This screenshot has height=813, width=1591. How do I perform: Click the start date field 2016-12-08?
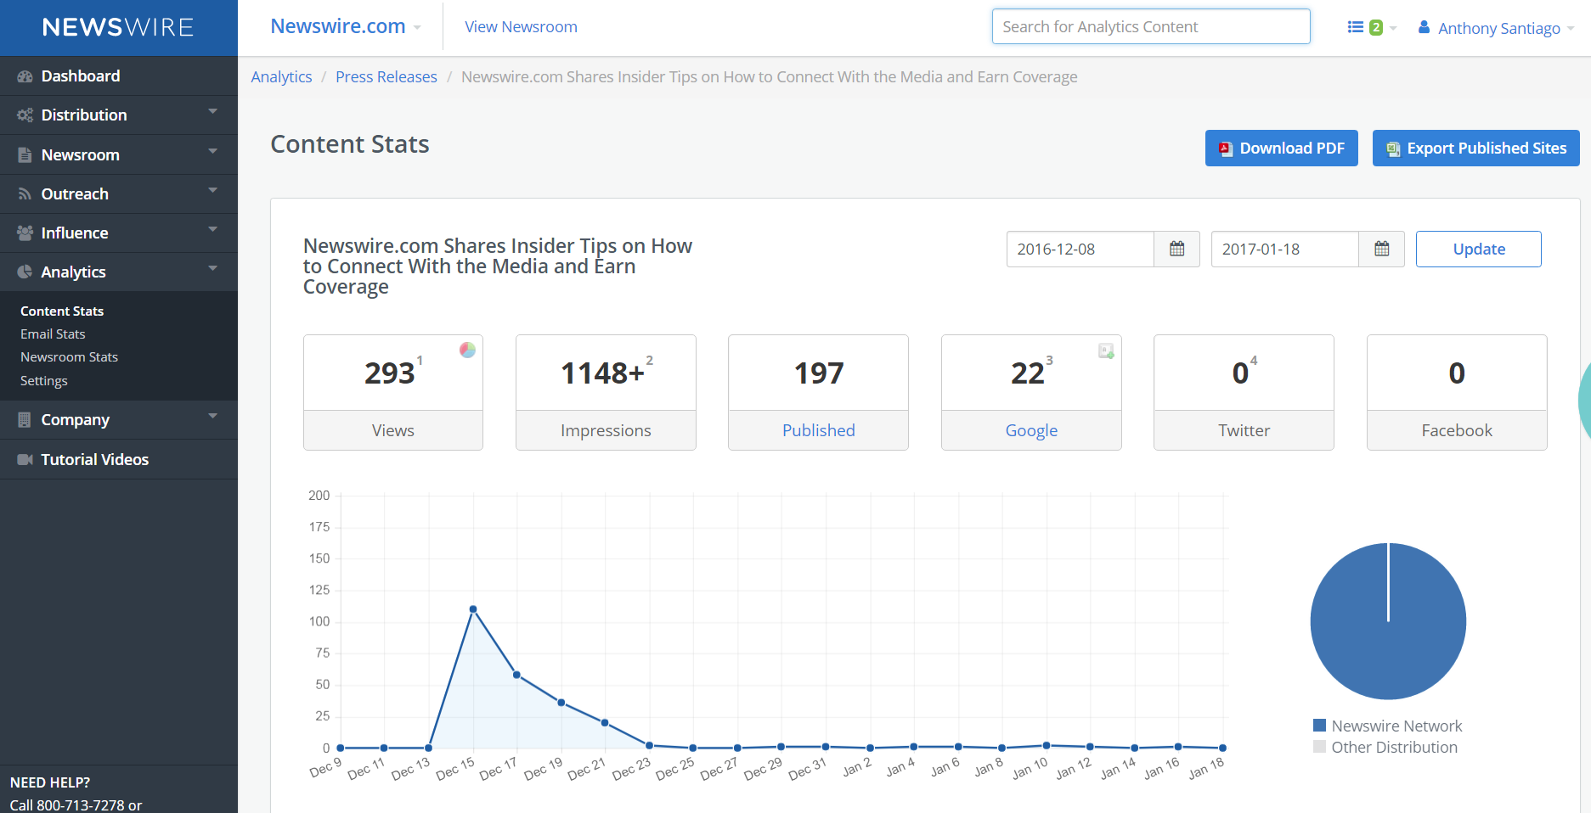click(x=1080, y=250)
